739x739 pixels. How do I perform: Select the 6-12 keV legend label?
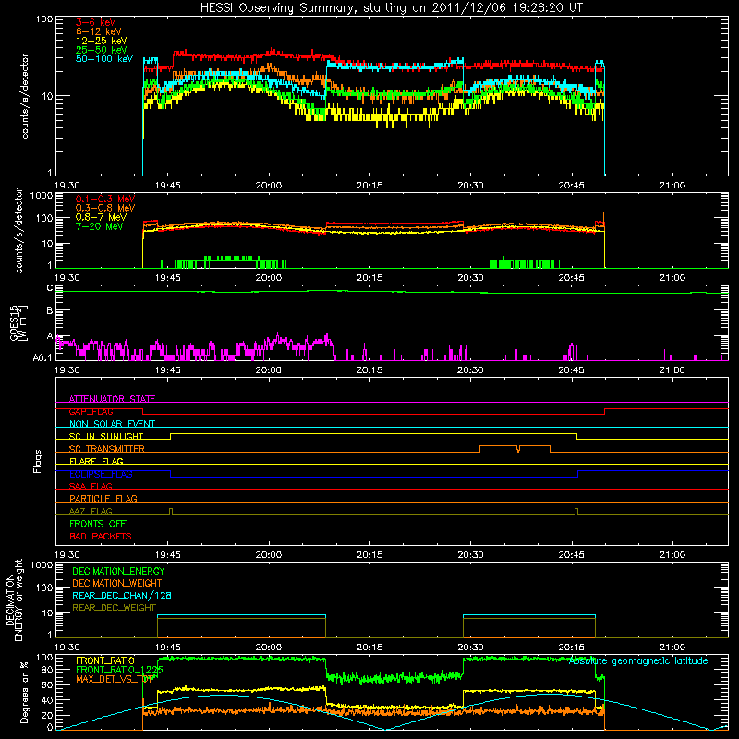point(99,31)
